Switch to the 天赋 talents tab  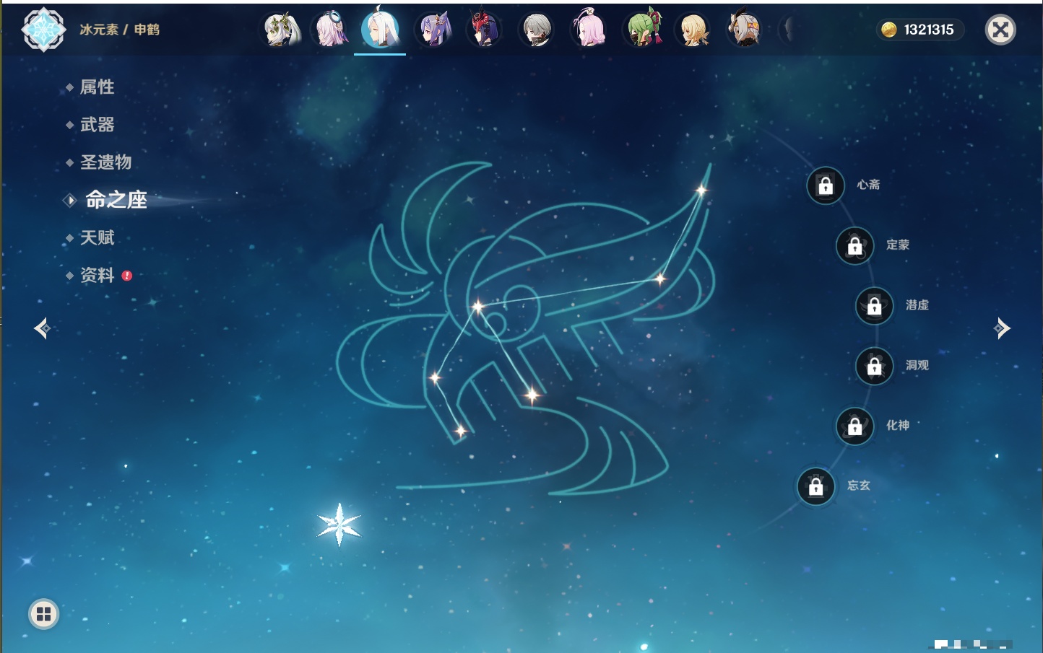(x=97, y=237)
